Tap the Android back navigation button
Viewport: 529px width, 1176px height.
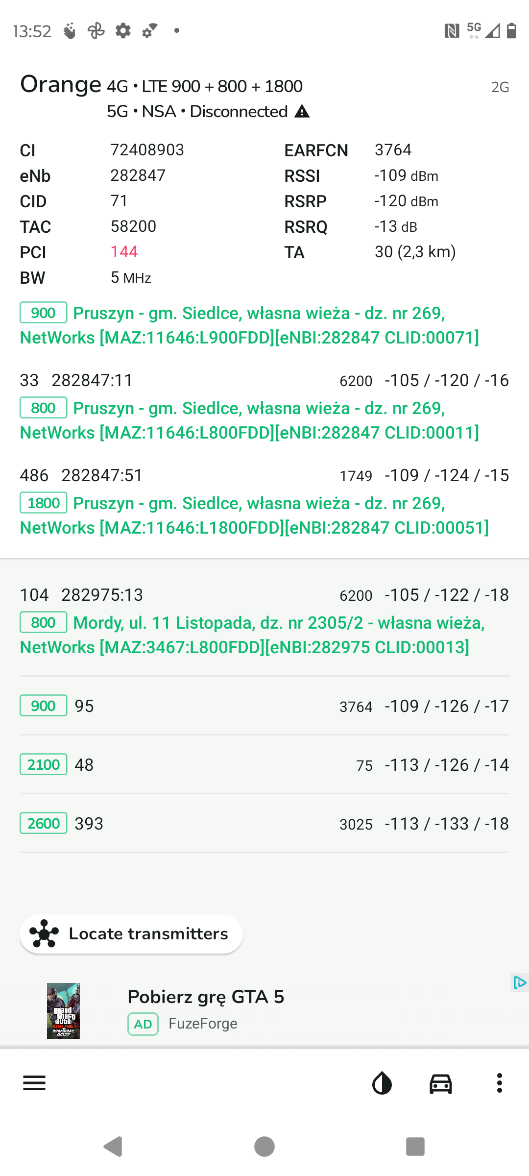(x=113, y=1147)
